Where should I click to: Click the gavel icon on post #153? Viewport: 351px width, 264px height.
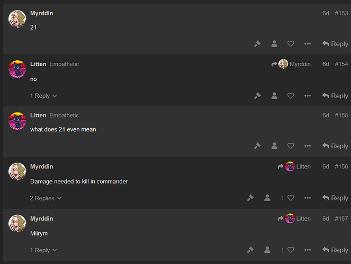(257, 44)
